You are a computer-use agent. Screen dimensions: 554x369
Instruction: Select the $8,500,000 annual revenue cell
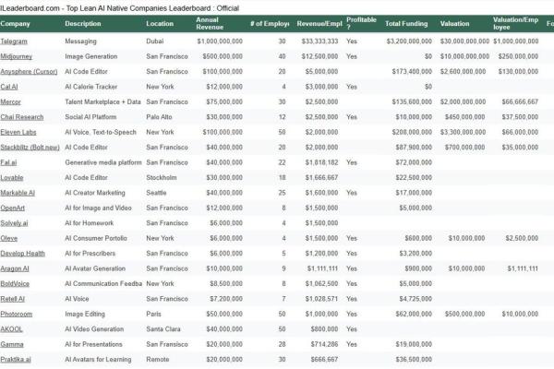click(226, 284)
